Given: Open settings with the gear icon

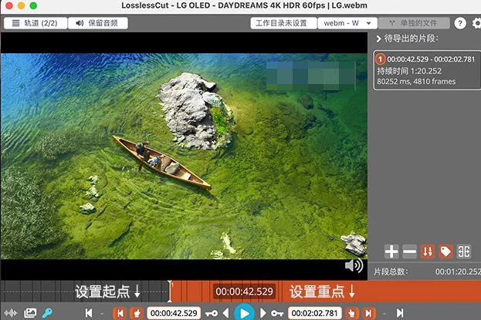Looking at the screenshot, I should (x=476, y=23).
